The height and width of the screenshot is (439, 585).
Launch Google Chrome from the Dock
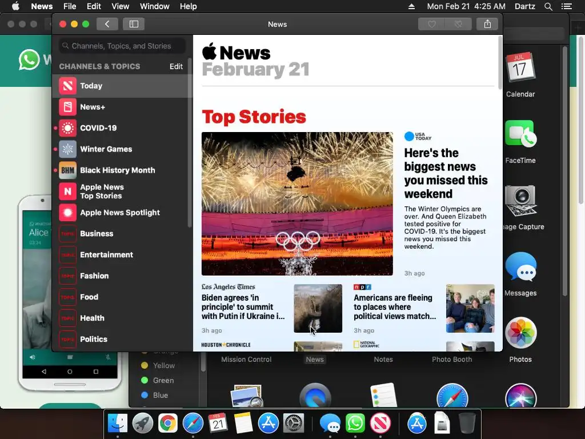coord(167,424)
